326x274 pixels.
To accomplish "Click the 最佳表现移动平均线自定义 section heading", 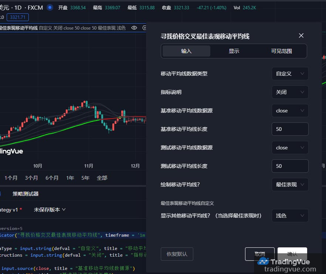I will coord(187,203).
